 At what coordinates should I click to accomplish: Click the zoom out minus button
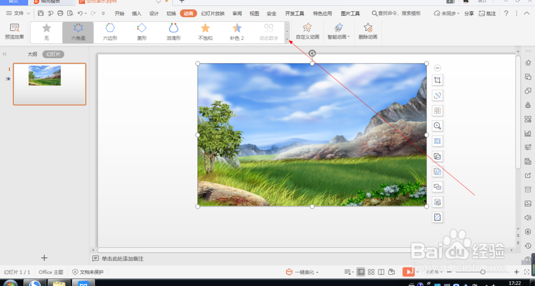[449, 272]
